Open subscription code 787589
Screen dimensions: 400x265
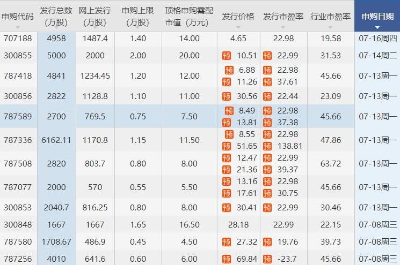coord(18,117)
